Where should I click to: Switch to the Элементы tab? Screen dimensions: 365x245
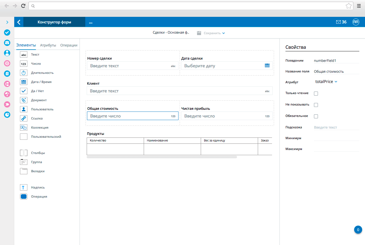[x=26, y=45]
